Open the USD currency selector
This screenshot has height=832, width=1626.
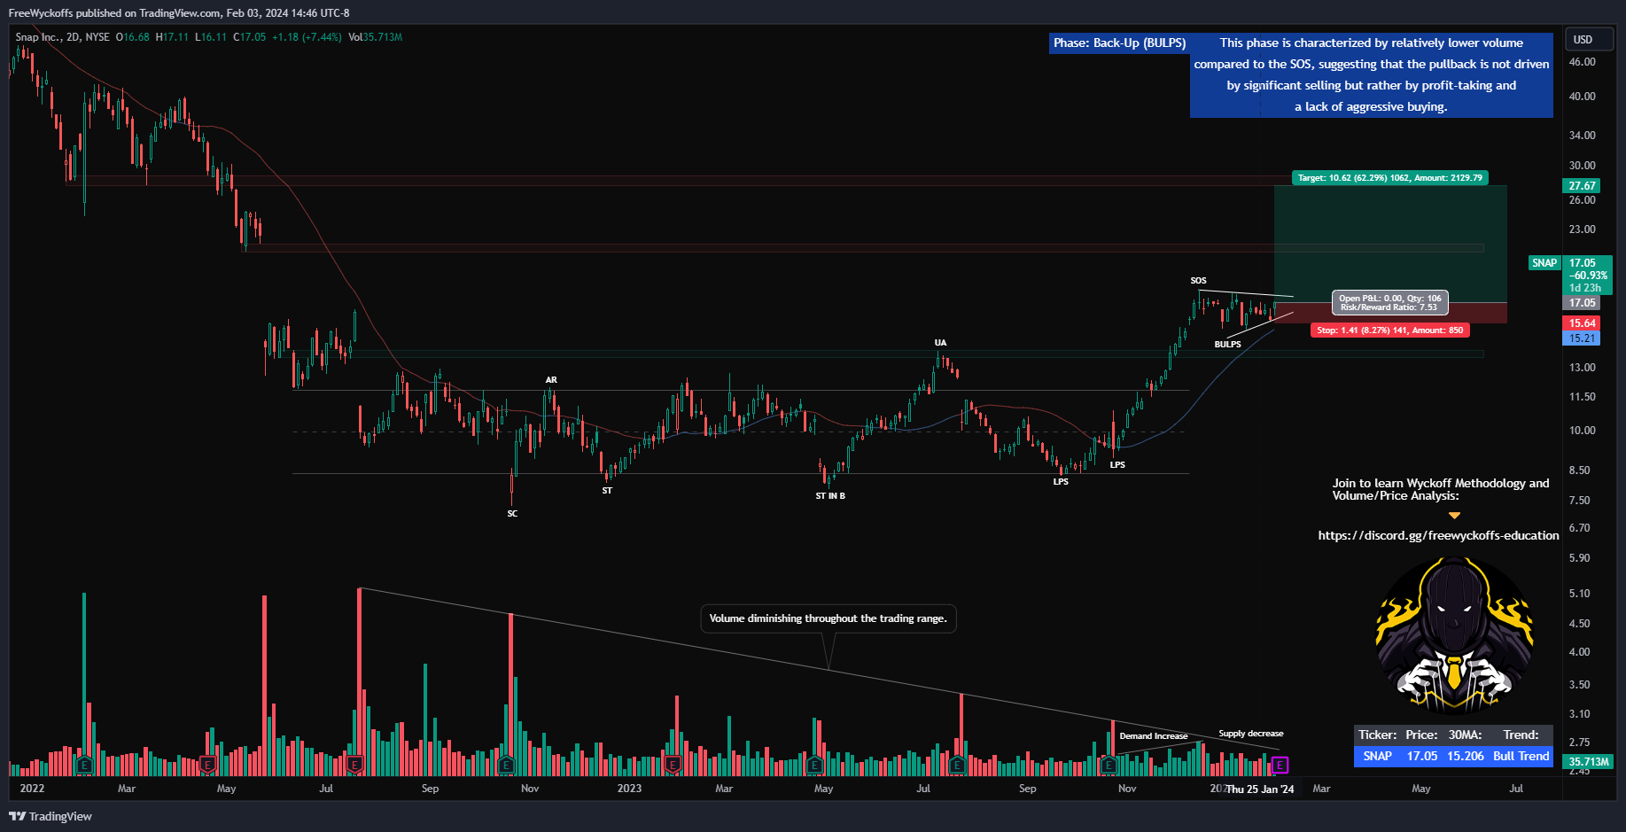(1588, 39)
